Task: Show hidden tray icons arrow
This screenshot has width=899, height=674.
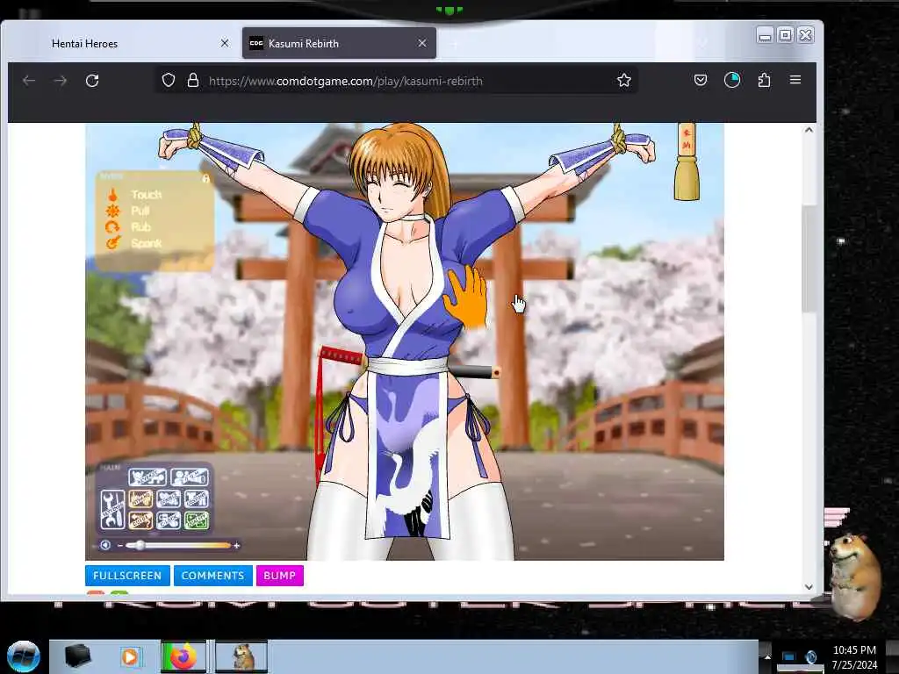Action: coord(767,656)
